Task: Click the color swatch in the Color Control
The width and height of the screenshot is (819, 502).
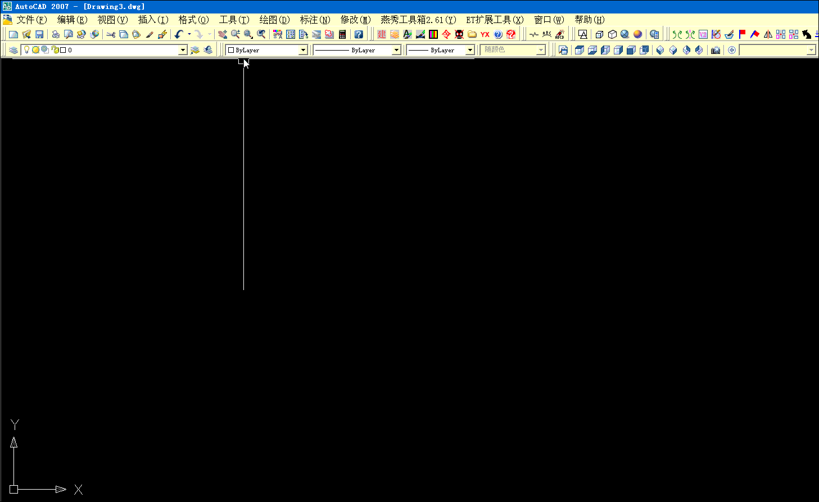Action: pyautogui.click(x=232, y=49)
